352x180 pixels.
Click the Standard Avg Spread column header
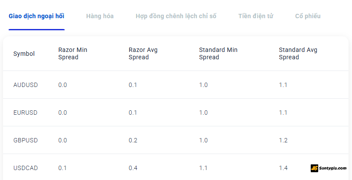pyautogui.click(x=298, y=54)
